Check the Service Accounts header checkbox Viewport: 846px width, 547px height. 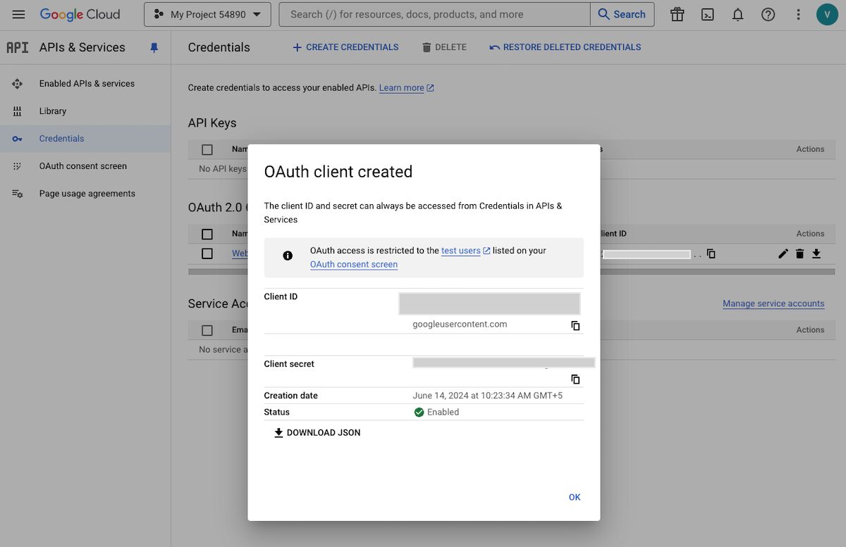[x=207, y=329]
